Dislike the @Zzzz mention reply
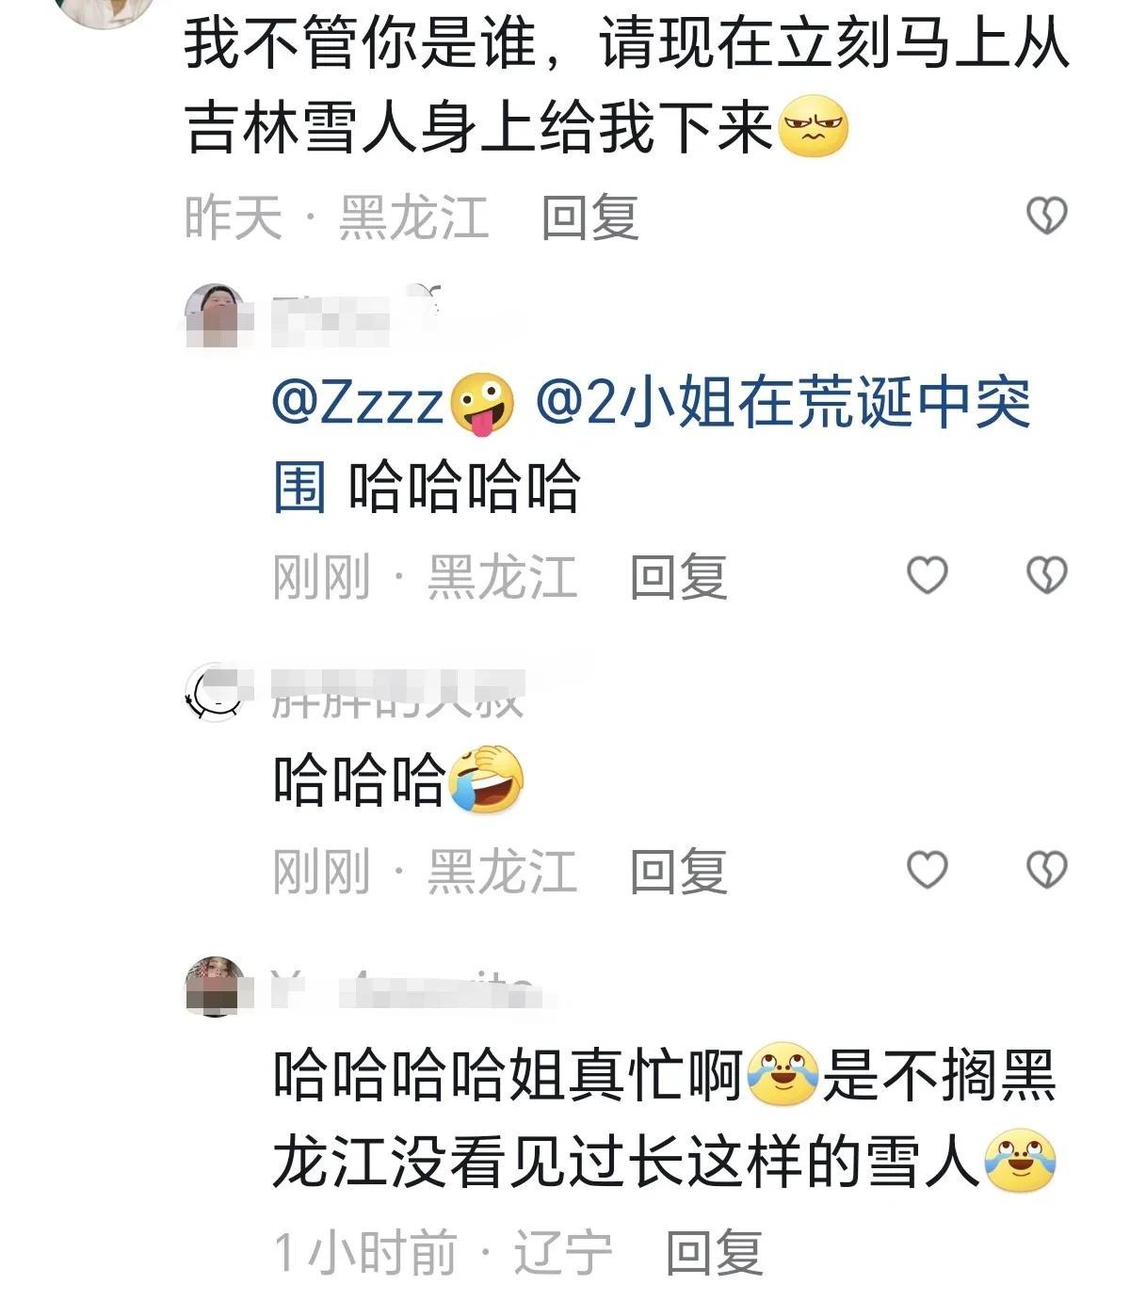 [x=1045, y=575]
